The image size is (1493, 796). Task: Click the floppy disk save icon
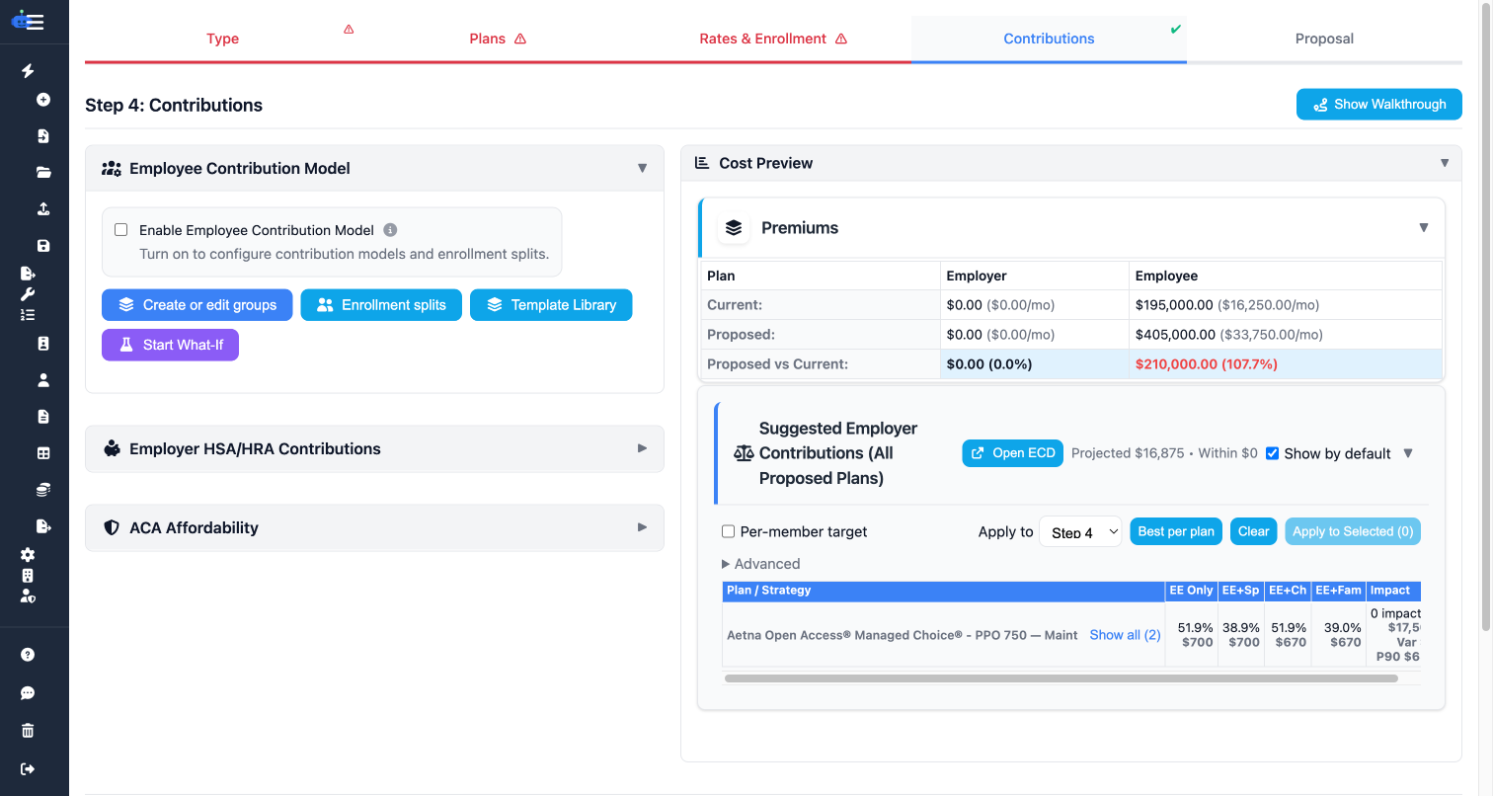point(43,246)
